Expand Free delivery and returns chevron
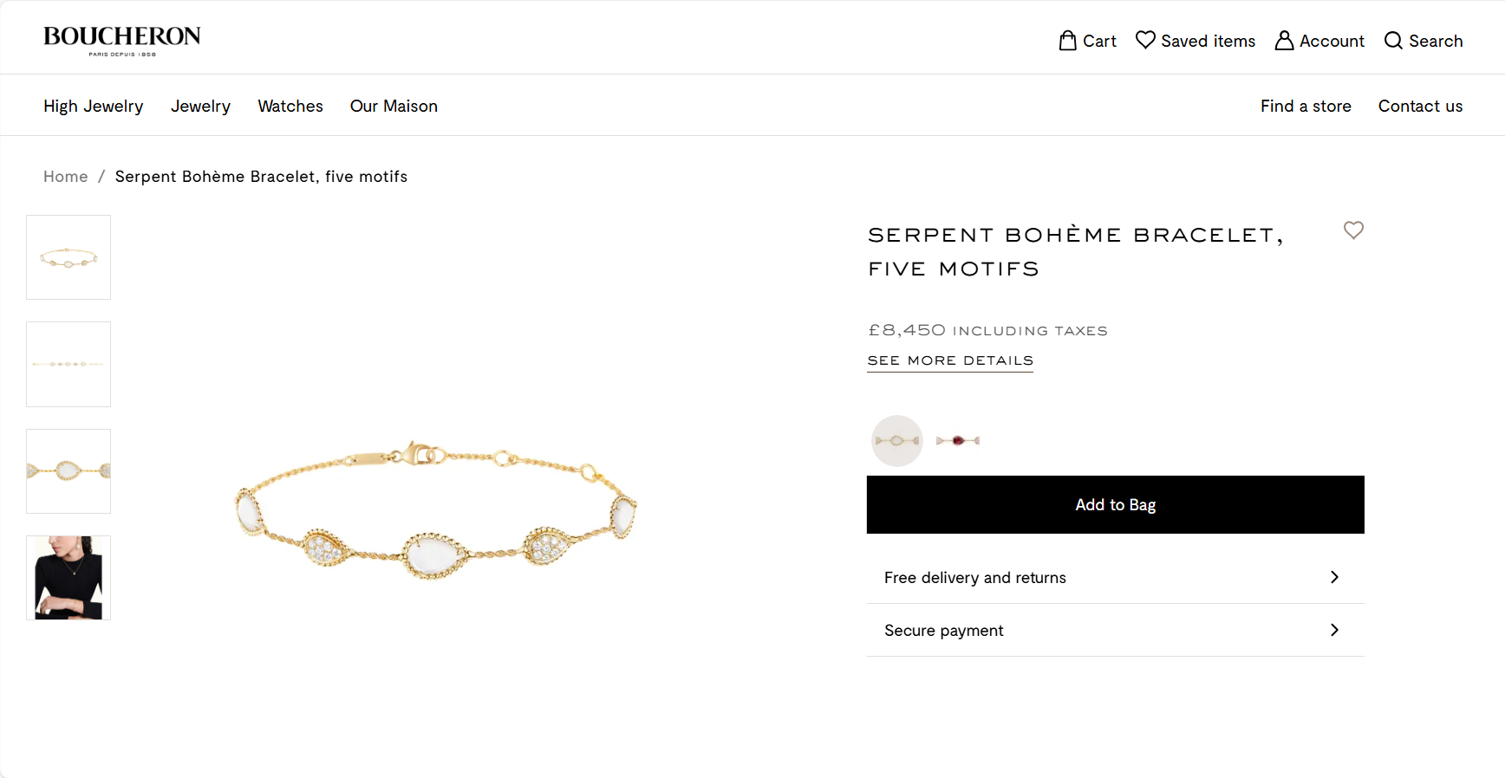Screen dimensions: 1505x778 pos(1334,577)
